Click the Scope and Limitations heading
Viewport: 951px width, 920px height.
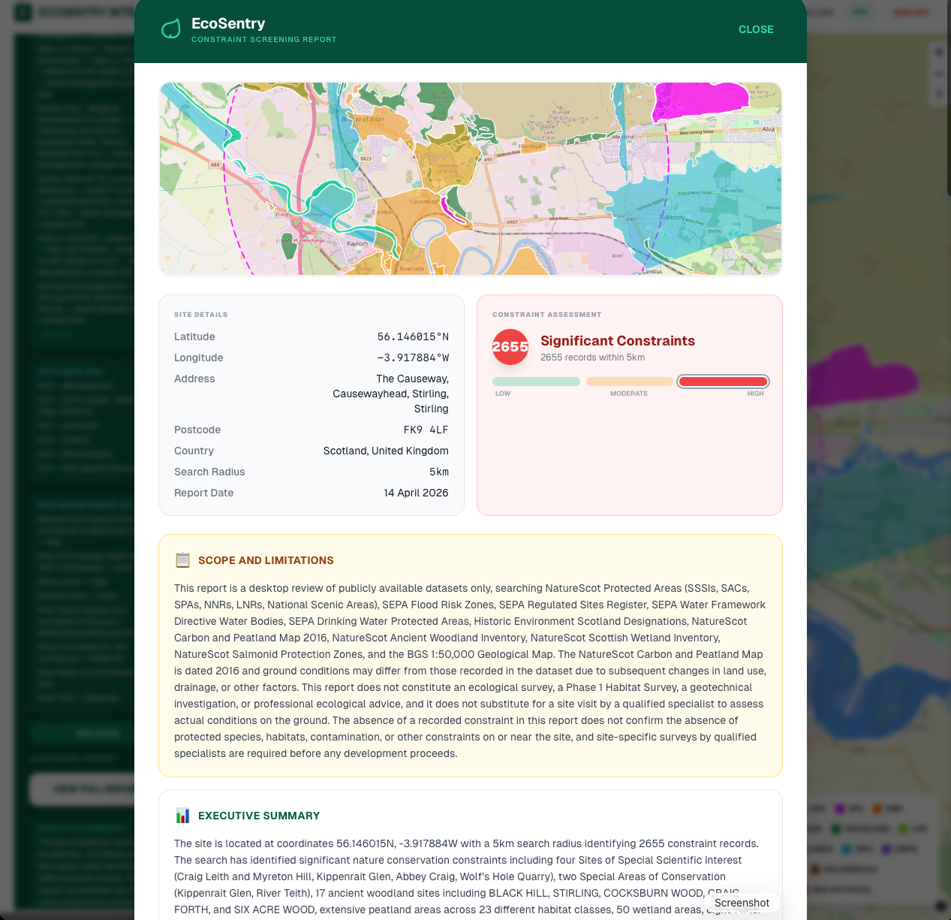(x=266, y=560)
